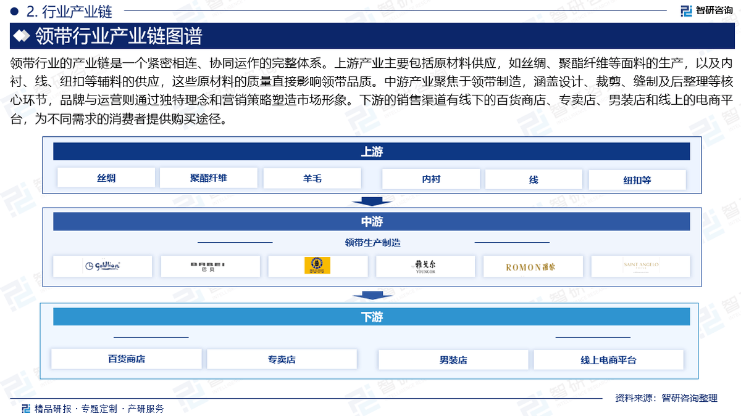
Task: Select the 中游 header bar
Action: pos(371,222)
